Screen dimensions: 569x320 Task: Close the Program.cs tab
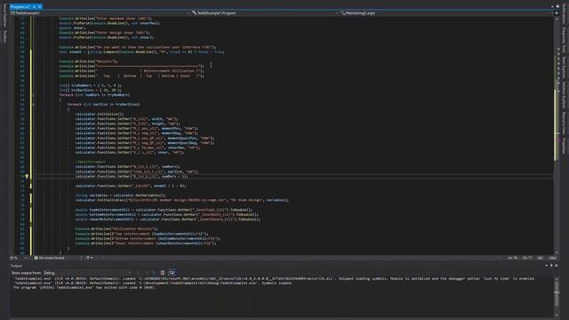[x=39, y=6]
